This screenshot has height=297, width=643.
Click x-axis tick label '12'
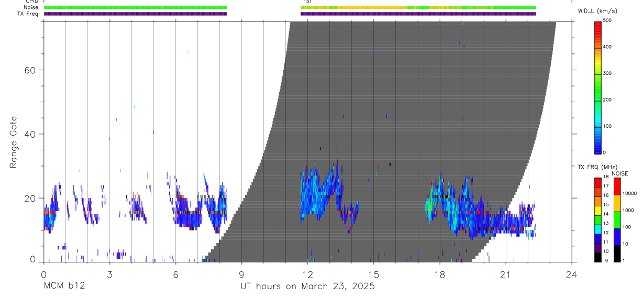coord(307,274)
